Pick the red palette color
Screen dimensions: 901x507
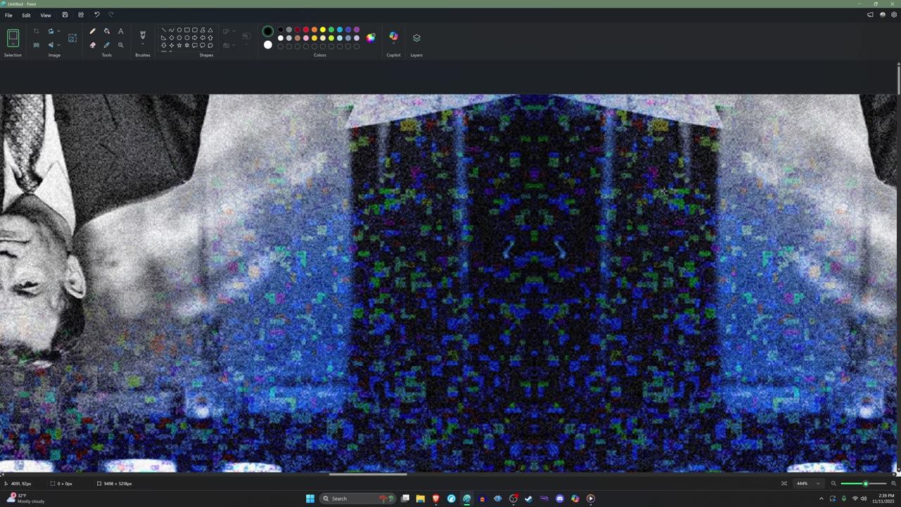pyautogui.click(x=305, y=30)
